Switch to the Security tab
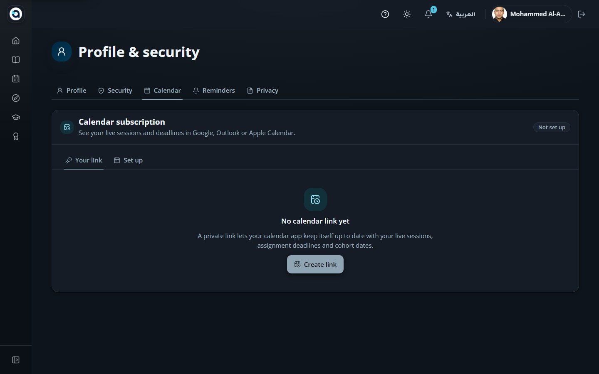Image resolution: width=599 pixels, height=374 pixels. tap(115, 91)
